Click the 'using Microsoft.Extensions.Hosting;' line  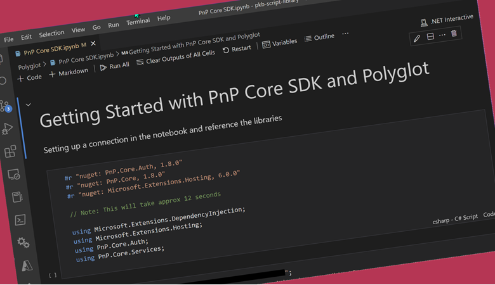(x=138, y=233)
